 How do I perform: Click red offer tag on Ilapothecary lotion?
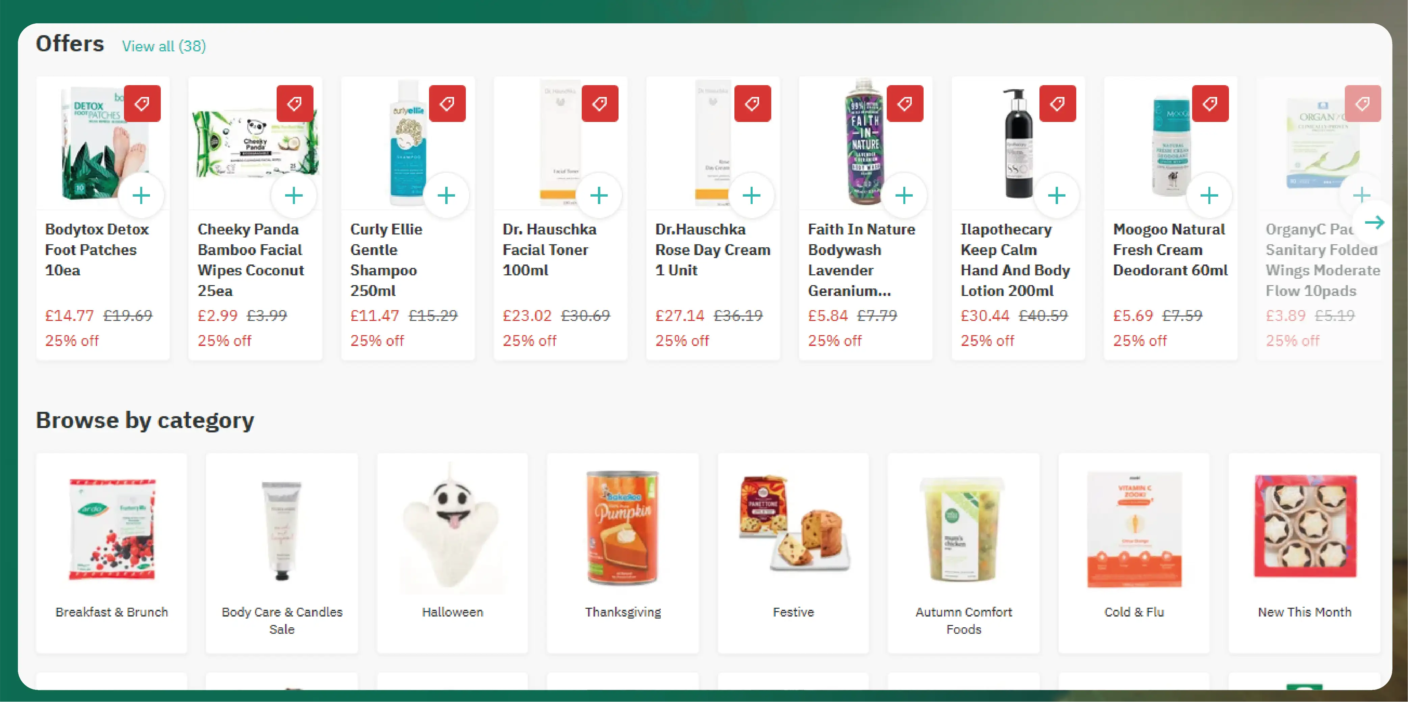1057,103
